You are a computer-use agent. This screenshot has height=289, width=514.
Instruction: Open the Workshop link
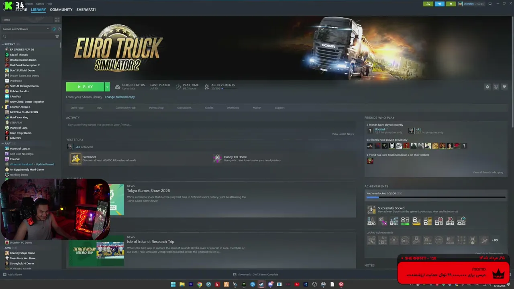click(233, 108)
